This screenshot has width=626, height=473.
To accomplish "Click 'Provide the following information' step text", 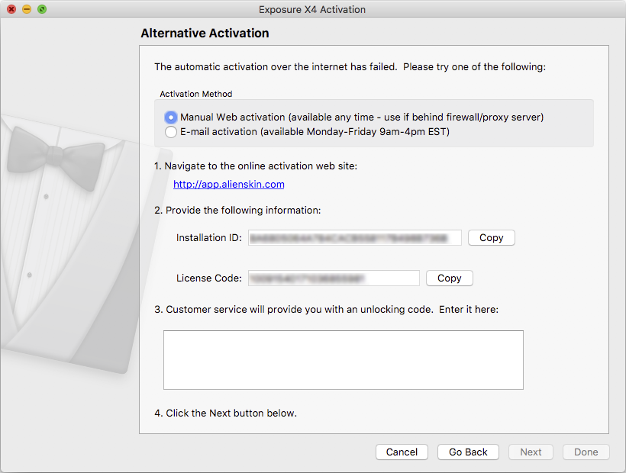I will (x=237, y=210).
